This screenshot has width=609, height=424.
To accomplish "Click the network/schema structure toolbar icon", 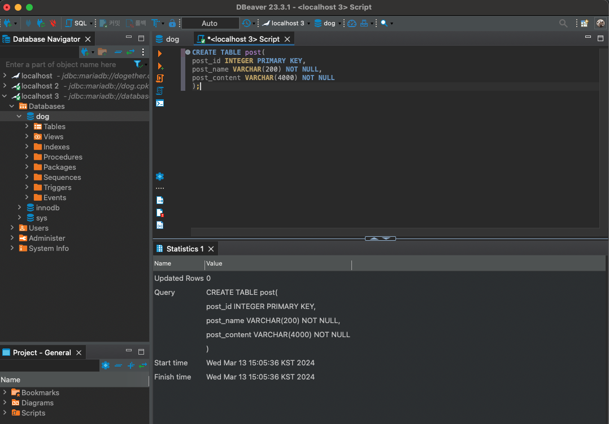I will pyautogui.click(x=364, y=23).
